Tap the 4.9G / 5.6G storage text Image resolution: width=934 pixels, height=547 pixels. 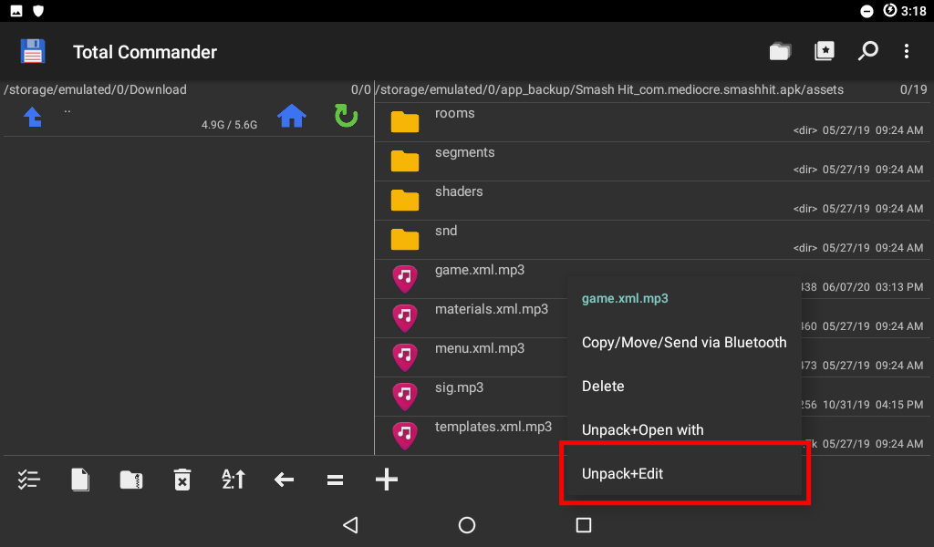pos(229,124)
